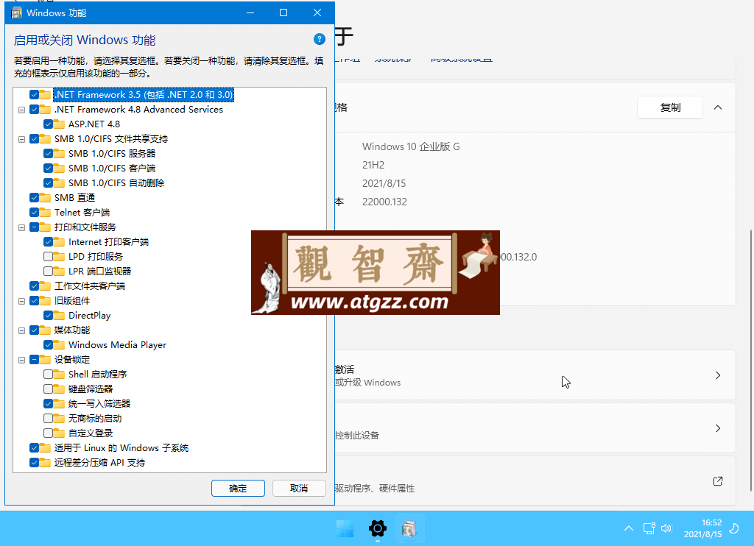This screenshot has width=754, height=546.
Task: Collapse 旧版组件 tree node
Action: tap(21, 302)
